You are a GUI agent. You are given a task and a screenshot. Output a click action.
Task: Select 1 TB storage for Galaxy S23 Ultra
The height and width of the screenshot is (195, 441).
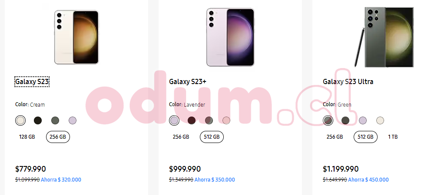393,137
